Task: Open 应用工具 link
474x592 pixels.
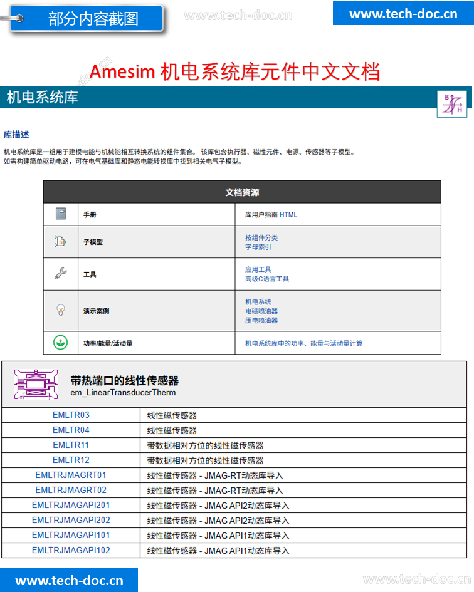Action: [x=258, y=269]
